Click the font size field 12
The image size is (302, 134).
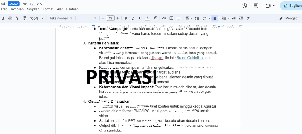(110, 18)
